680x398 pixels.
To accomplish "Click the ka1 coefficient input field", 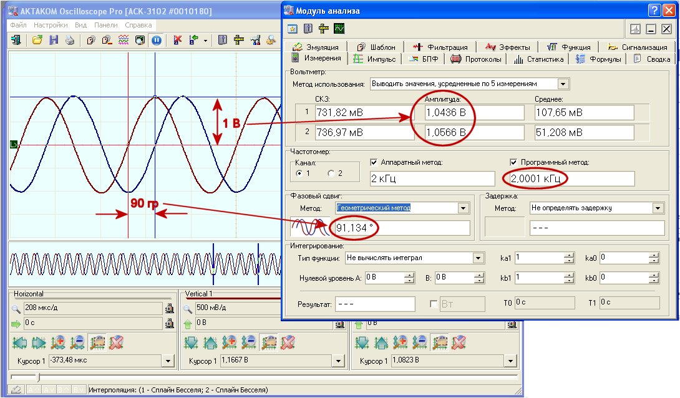I will pos(538,258).
